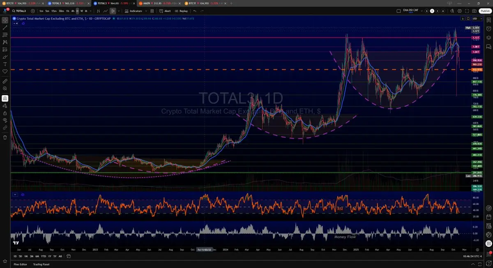Open the alerts panel clock icon
Image resolution: width=493 pixels, height=268 pixels.
coord(488,29)
